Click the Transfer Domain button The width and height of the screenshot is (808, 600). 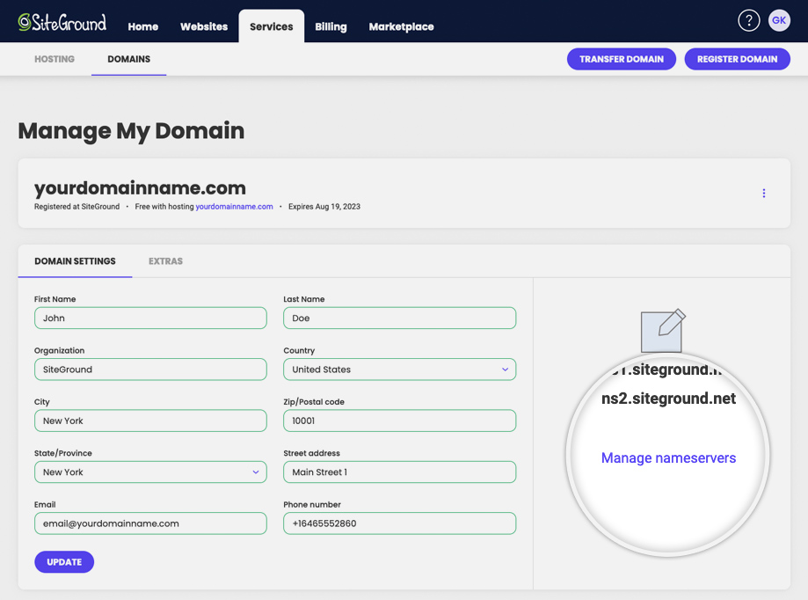(622, 59)
